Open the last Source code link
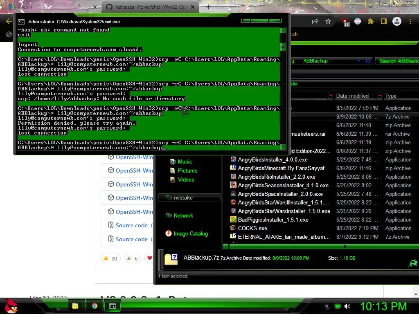 [131, 239]
